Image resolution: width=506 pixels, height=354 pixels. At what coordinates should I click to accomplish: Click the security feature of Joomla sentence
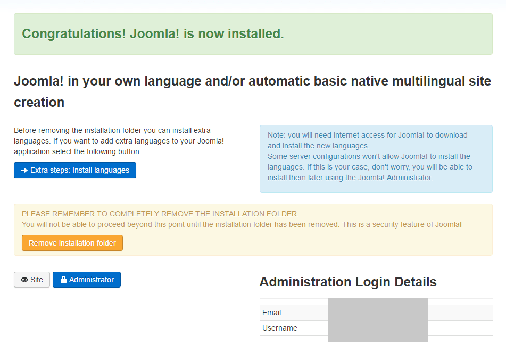click(x=402, y=224)
